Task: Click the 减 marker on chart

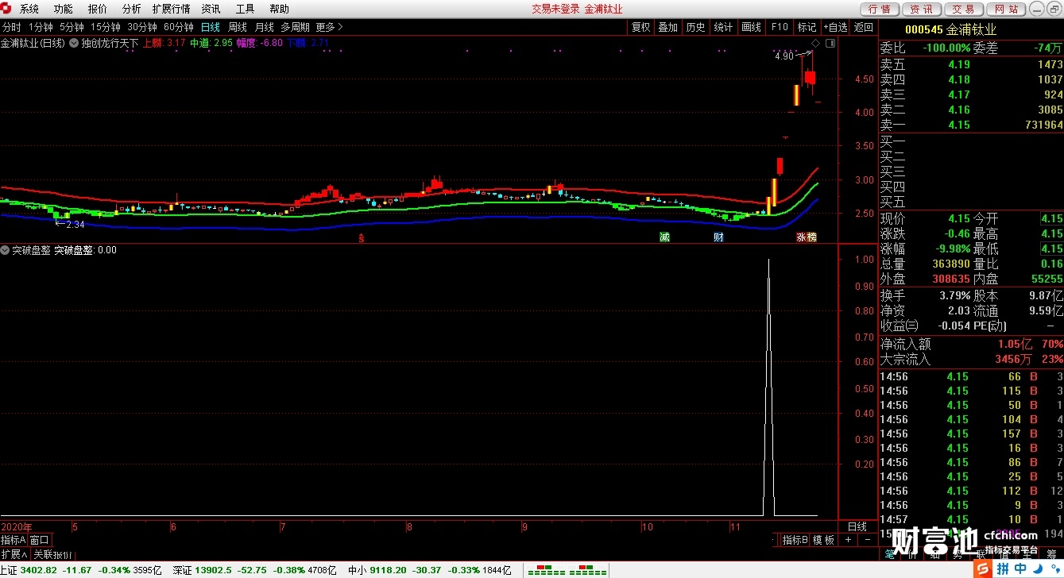Action: click(664, 237)
